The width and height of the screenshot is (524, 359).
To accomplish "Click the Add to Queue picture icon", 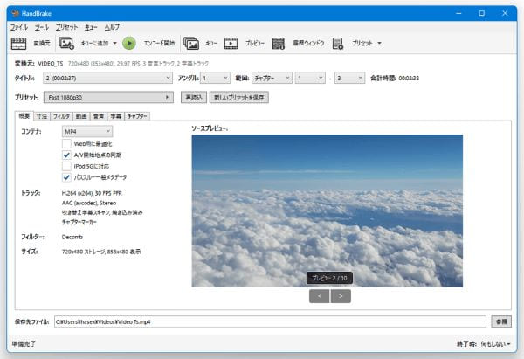I will click(66, 43).
